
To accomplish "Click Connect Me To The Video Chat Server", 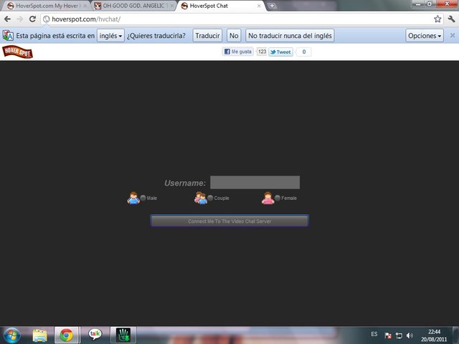I will coord(229,221).
